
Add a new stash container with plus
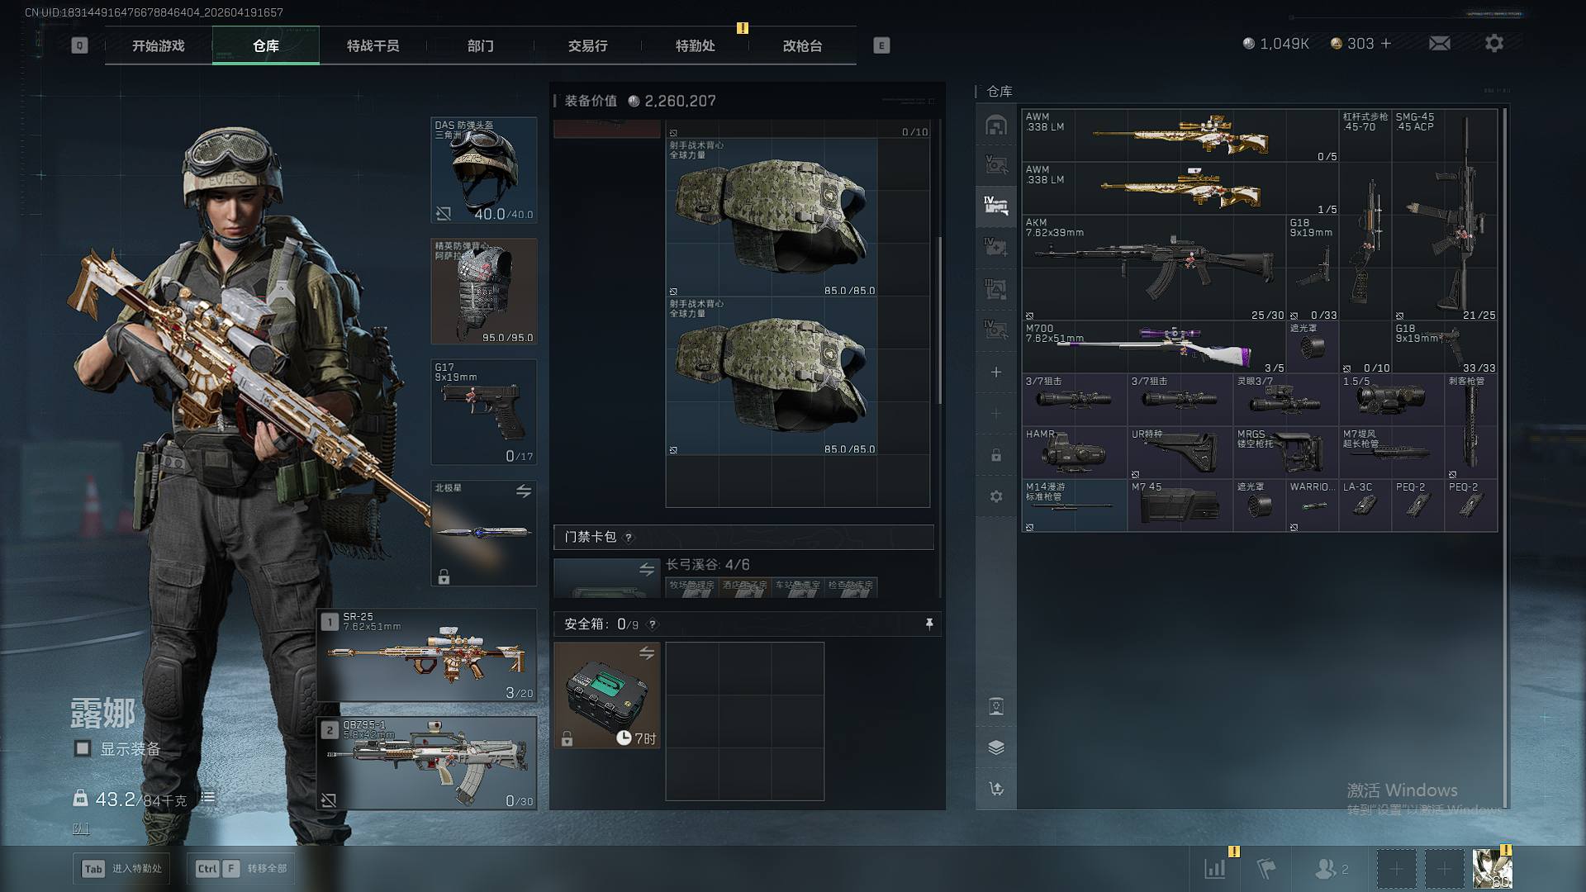click(x=996, y=372)
